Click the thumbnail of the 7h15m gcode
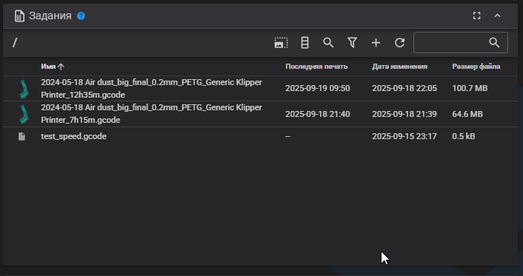 pos(24,115)
